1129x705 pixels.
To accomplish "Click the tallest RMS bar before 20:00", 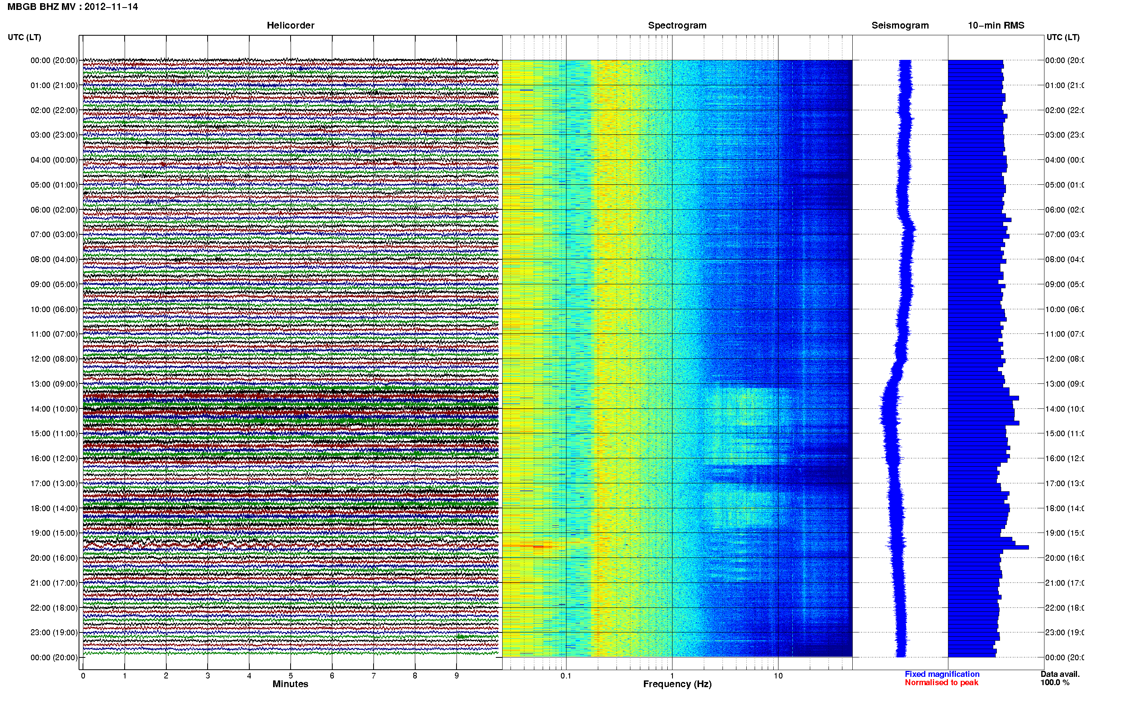I will click(x=988, y=548).
